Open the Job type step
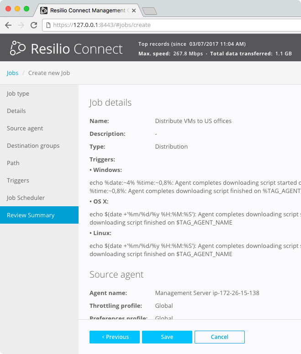The image size is (301, 354). tap(39, 93)
